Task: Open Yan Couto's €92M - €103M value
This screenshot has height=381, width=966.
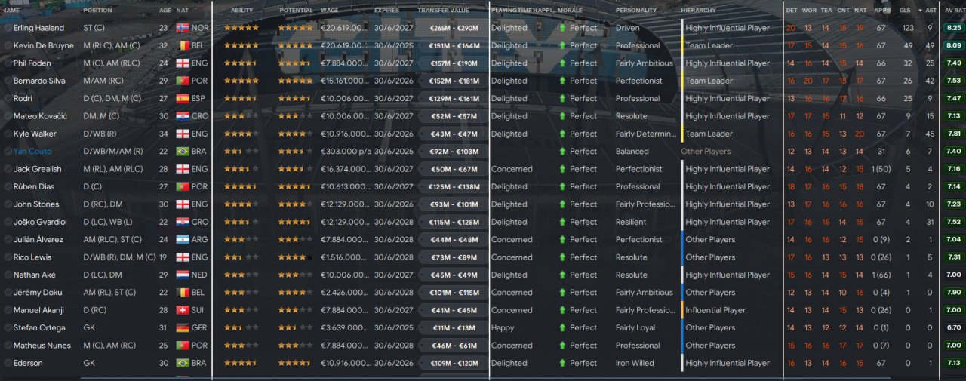Action: (x=454, y=151)
